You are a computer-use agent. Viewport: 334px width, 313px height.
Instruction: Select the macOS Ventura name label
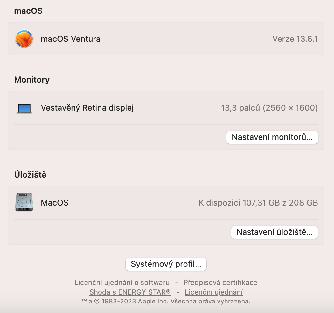71,39
